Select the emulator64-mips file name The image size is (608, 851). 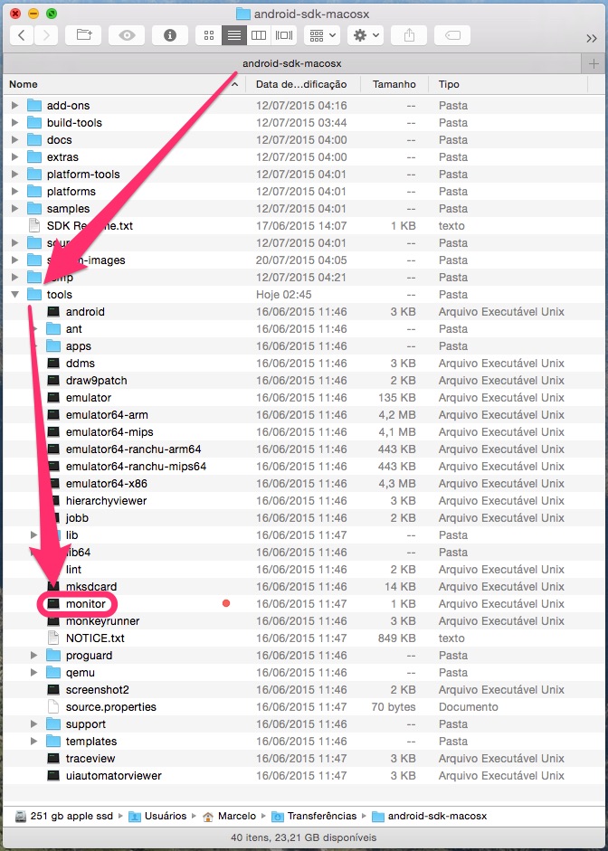tap(109, 432)
